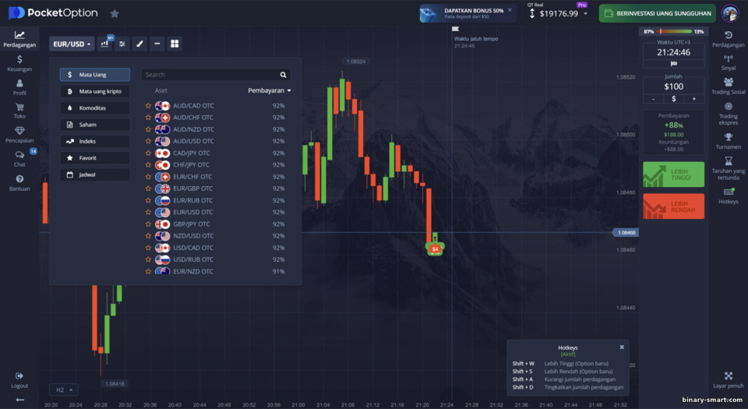
Task: Open the Chat section
Action: coord(19,159)
